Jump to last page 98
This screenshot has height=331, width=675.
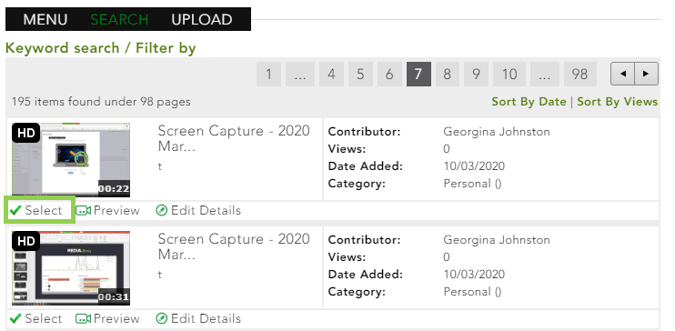tap(579, 74)
